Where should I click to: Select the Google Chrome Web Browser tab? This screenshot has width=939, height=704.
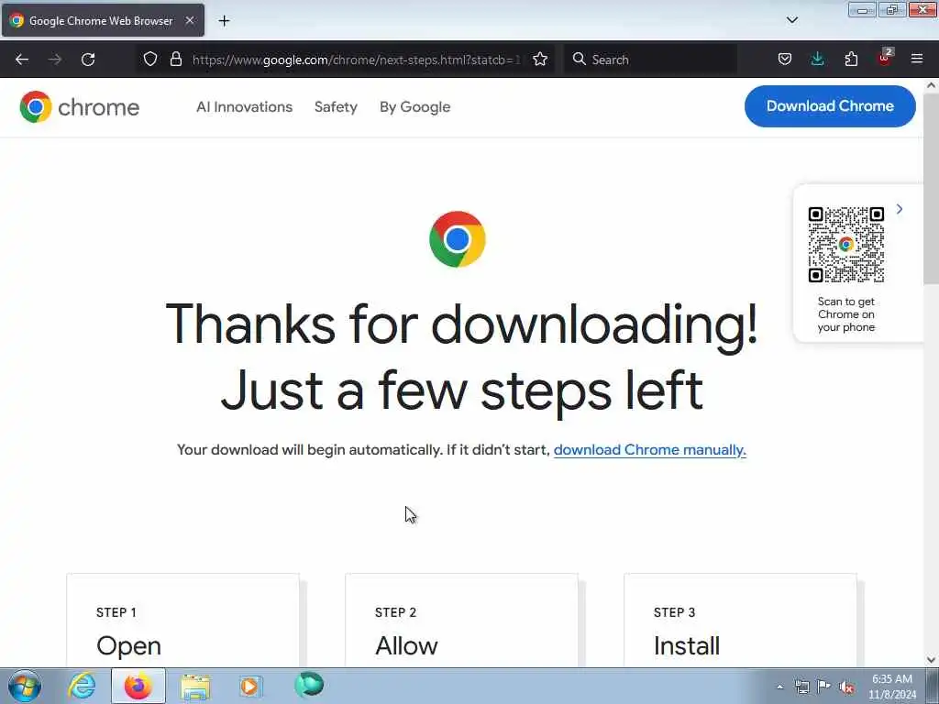pos(103,20)
